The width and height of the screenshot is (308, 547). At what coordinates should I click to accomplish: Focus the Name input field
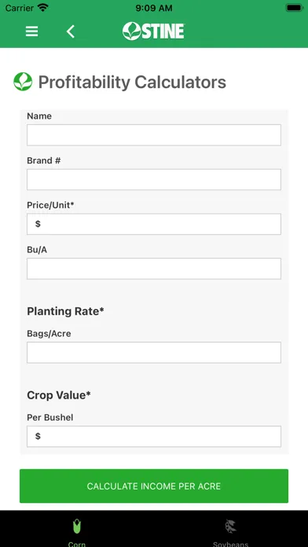(x=154, y=135)
